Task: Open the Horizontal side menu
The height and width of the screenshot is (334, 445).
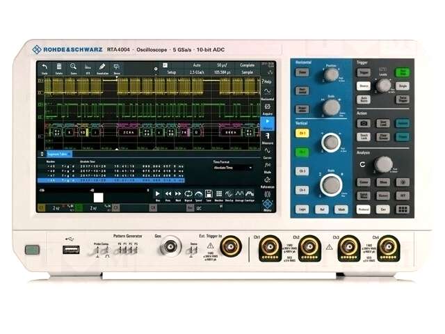Action: tap(267, 94)
